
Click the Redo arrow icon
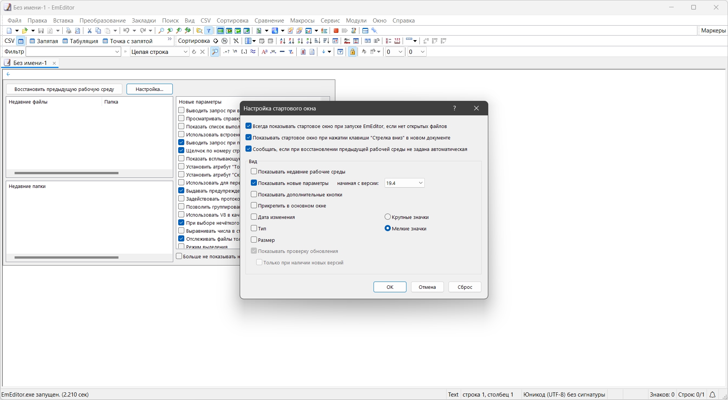(143, 31)
